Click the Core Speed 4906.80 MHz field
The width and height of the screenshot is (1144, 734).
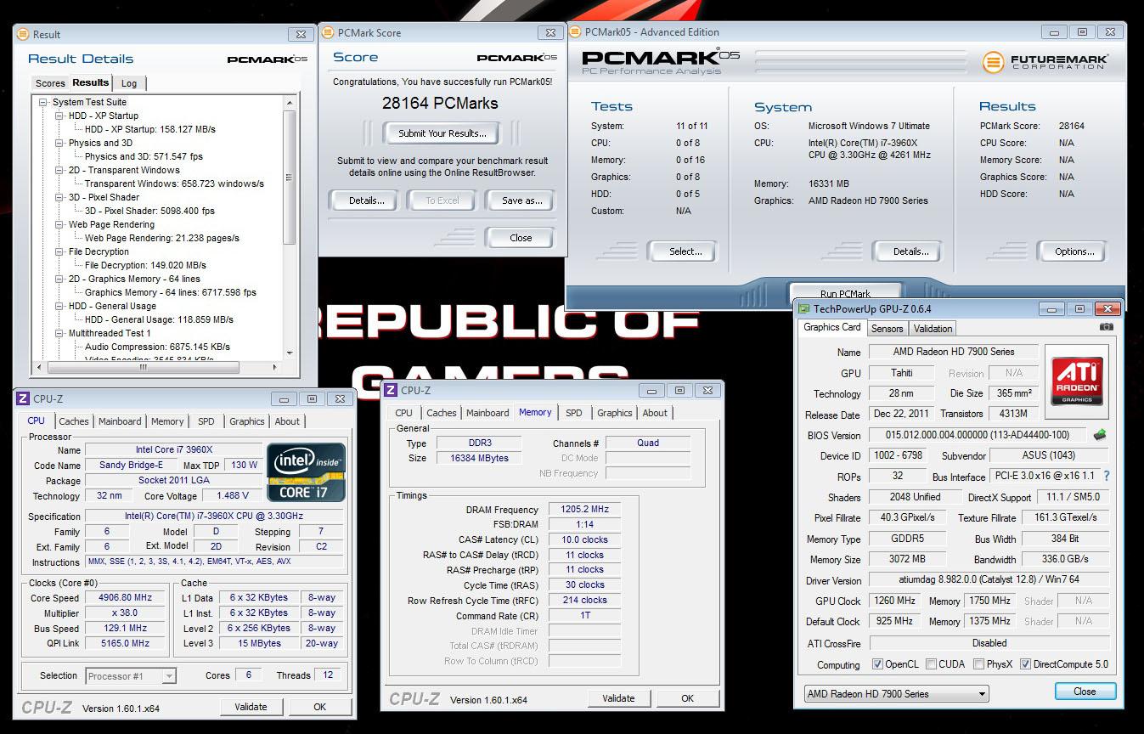[x=126, y=597]
